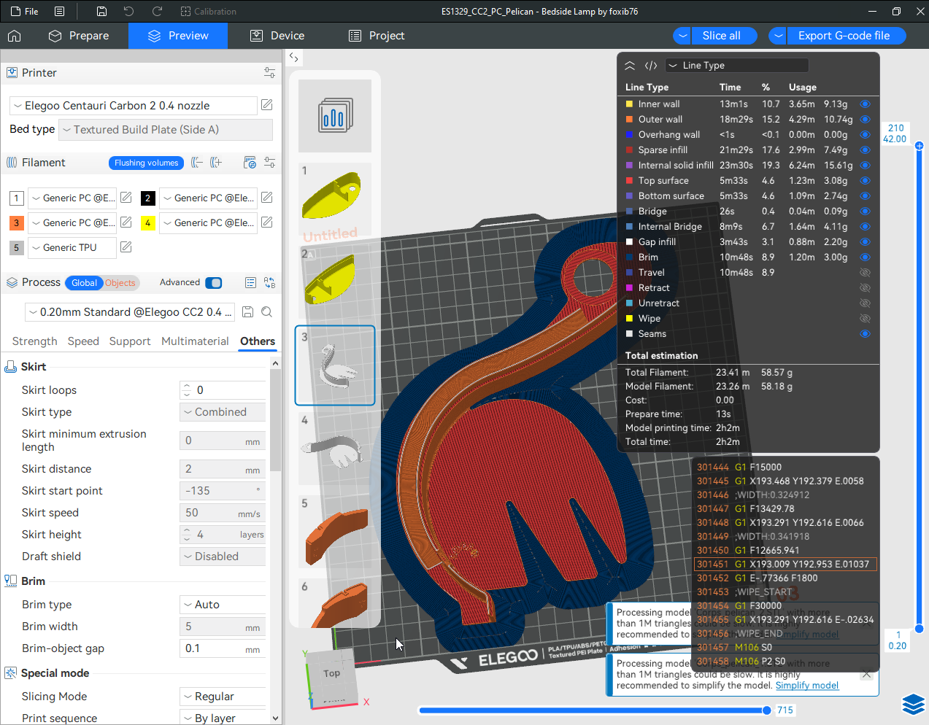The width and height of the screenshot is (929, 725).
Task: Select plate 5 thumbnail
Action: [x=335, y=532]
